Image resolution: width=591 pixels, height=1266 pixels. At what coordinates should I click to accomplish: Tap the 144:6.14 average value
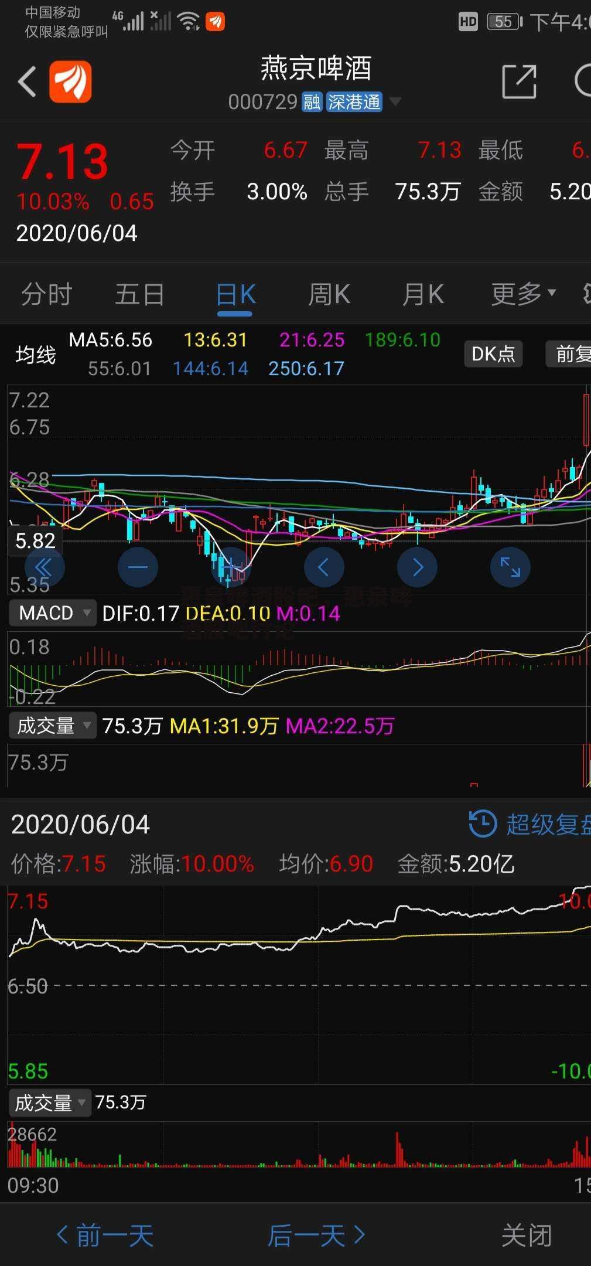coord(210,369)
